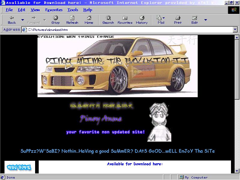Image resolution: width=240 pixels, height=180 pixels.
Task: Open the File menu
Action: [x=9, y=10]
